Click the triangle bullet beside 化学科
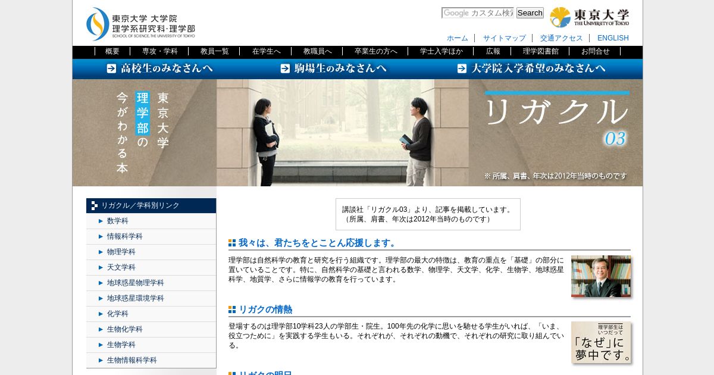 (101, 314)
